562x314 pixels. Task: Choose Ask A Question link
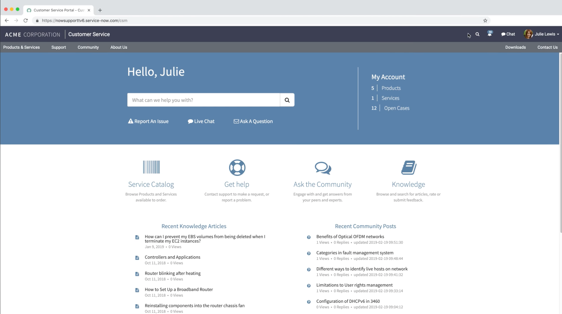coord(253,121)
